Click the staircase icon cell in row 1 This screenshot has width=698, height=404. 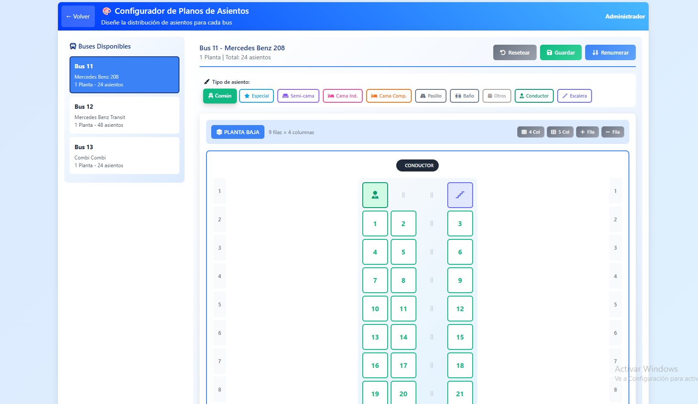click(460, 195)
